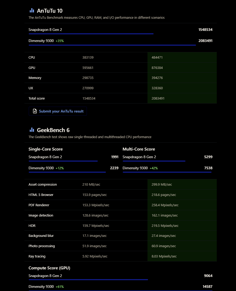Select the Memory row label
236x291 pixels.
(x=35, y=78)
